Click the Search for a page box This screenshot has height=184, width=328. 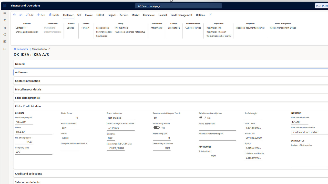(x=179, y=6)
